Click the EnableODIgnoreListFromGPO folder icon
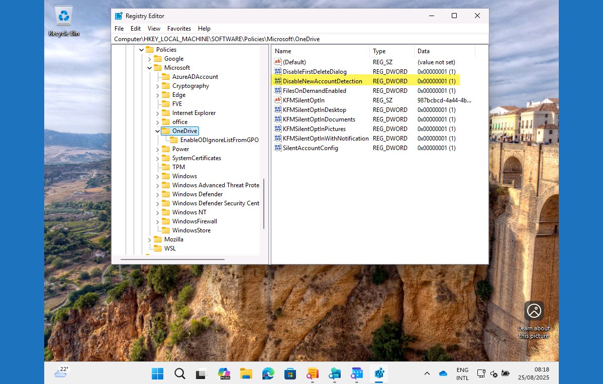The height and width of the screenshot is (384, 603). point(173,140)
